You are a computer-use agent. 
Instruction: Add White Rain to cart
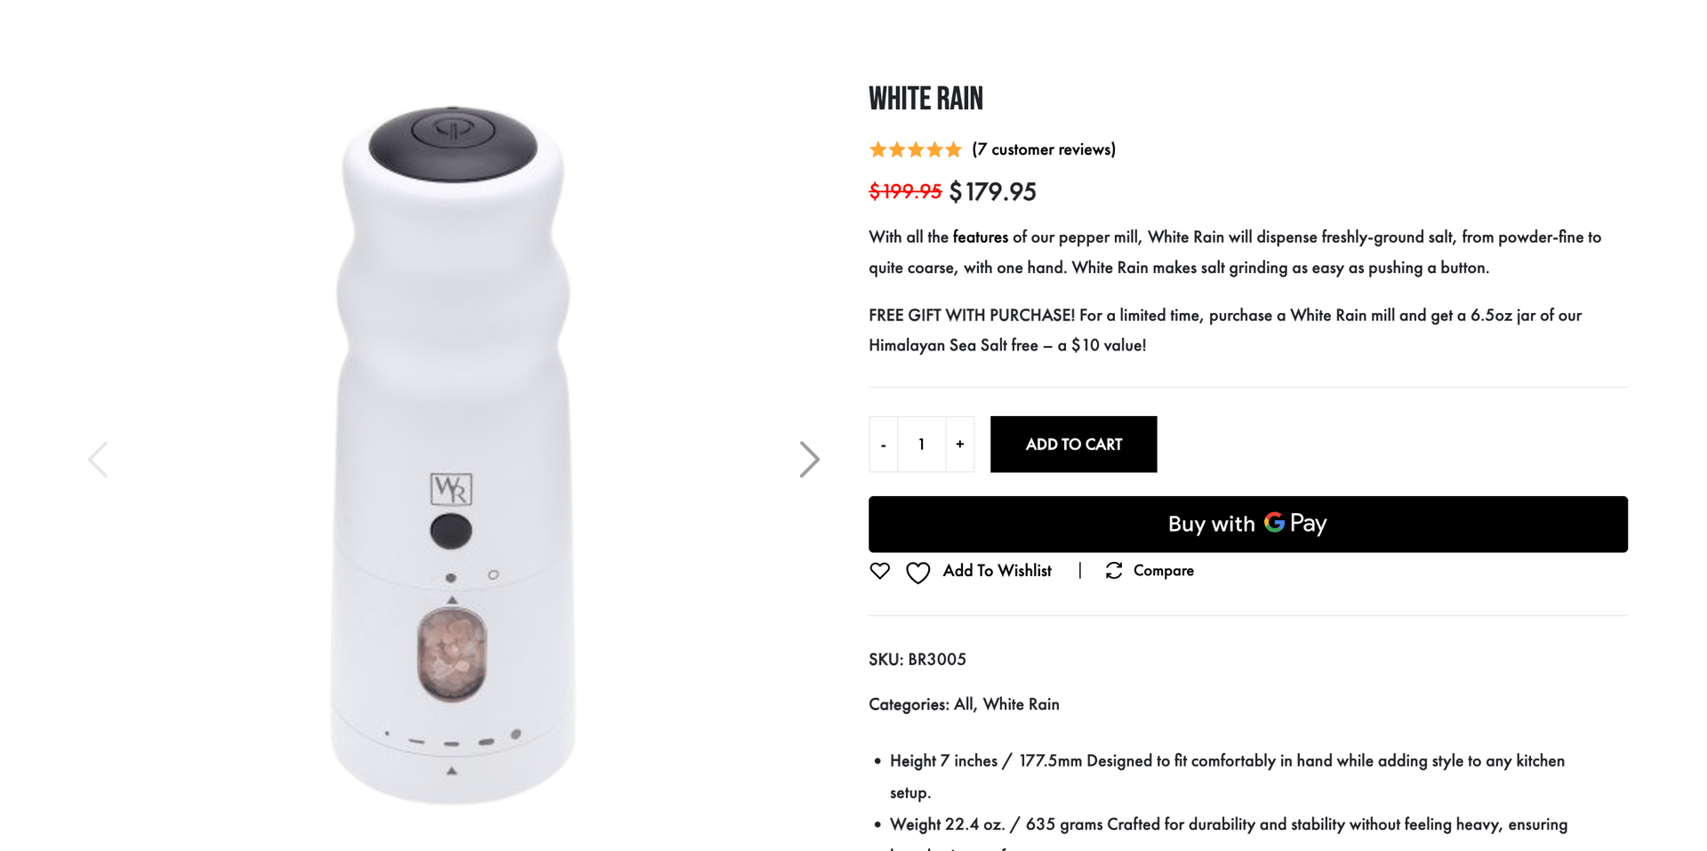[x=1073, y=445]
